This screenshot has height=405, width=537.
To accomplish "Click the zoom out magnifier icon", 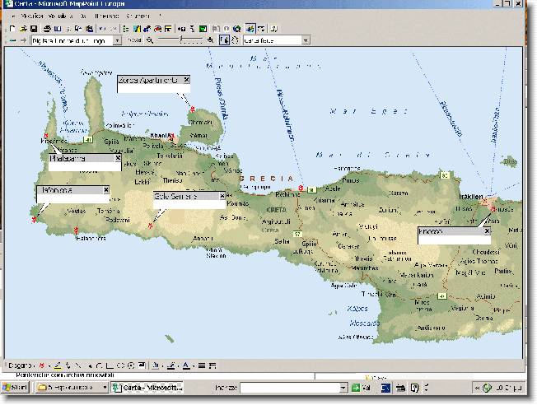I will pyautogui.click(x=150, y=40).
